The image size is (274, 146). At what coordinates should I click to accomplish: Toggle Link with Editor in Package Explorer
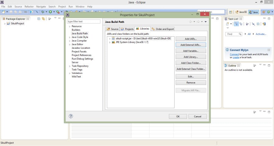pyautogui.click(x=43, y=19)
